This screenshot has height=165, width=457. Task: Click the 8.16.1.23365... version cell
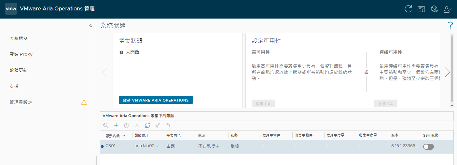pos(405,146)
